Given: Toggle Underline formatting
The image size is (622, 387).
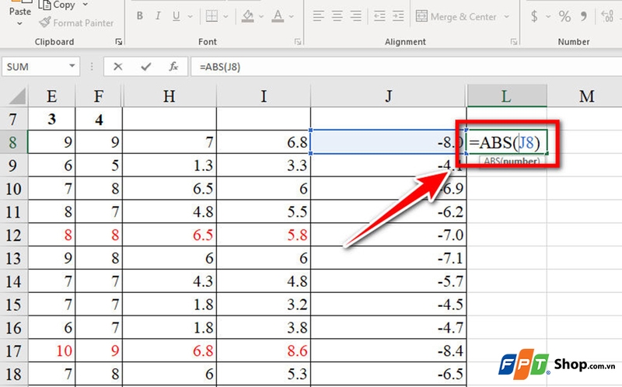Looking at the screenshot, I should (x=176, y=16).
